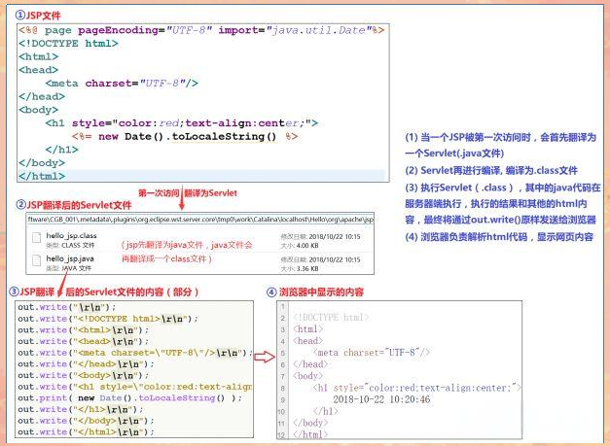Click line number 5 in browser source view
Image resolution: width=610 pixels, height=446 pixels.
[x=283, y=353]
